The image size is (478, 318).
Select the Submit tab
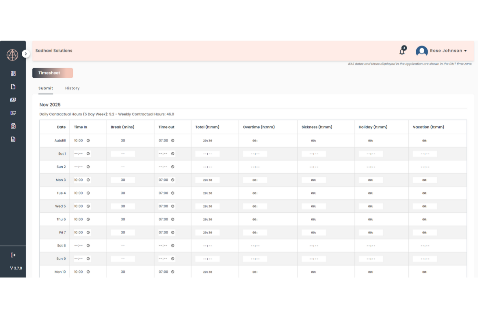(46, 88)
